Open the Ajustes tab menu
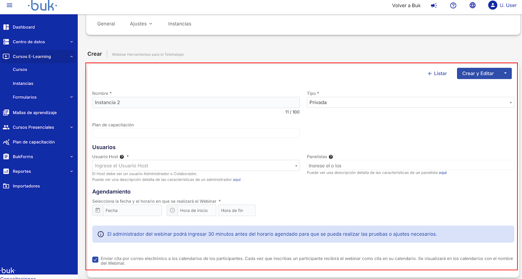The image size is (522, 279). tap(141, 24)
